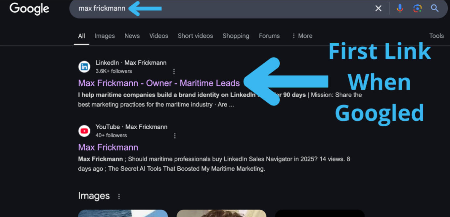Image resolution: width=450 pixels, height=217 pixels.
Task: Open the Forums tab
Action: pyautogui.click(x=269, y=36)
